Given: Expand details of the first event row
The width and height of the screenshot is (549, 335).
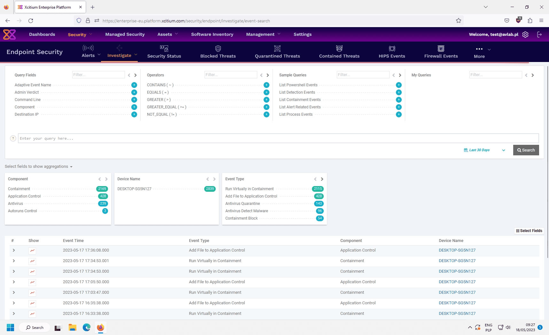Looking at the screenshot, I should click(13, 251).
